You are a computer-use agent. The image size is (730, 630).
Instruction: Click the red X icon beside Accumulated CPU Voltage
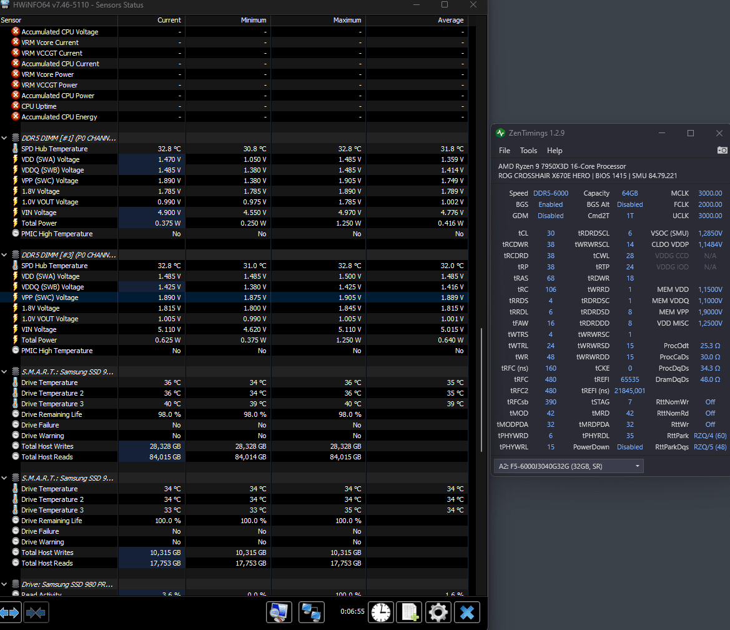coord(16,31)
